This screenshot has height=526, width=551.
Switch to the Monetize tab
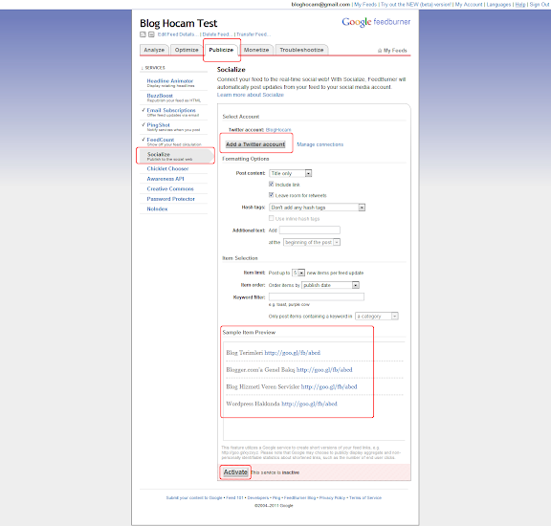(256, 50)
